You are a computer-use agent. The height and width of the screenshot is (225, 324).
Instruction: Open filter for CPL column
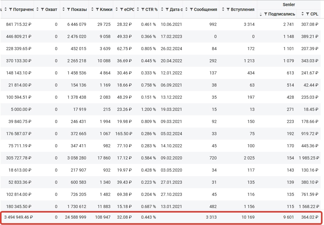308,14
